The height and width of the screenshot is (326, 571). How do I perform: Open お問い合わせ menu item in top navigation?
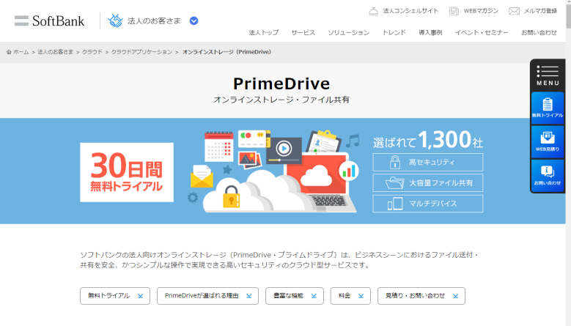539,33
